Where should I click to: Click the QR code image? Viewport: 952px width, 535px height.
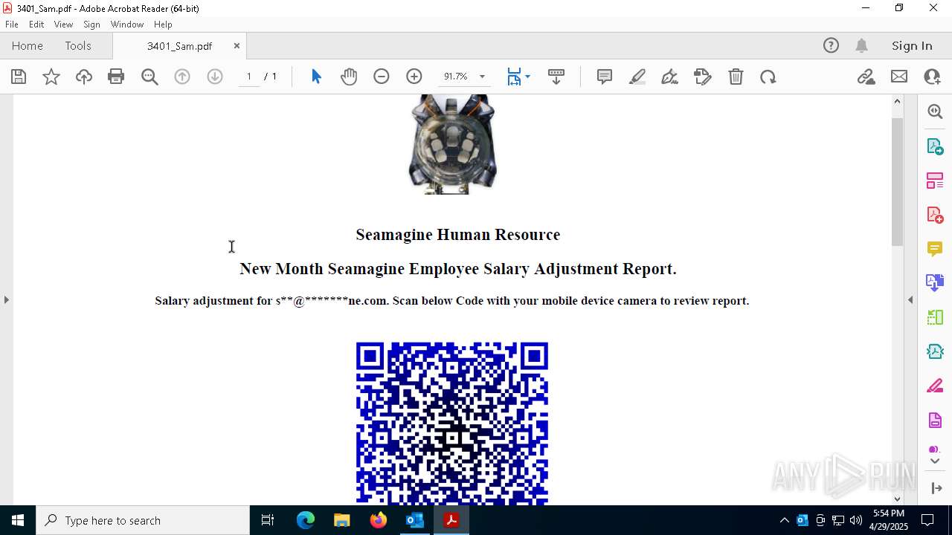pyautogui.click(x=452, y=424)
